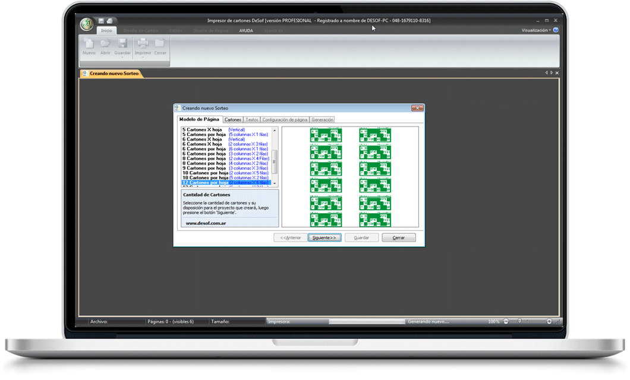The image size is (630, 380).
Task: Select the Inicio ribbon tab
Action: click(x=106, y=30)
